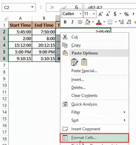Viewport: 136px width, 145px height.
Task: Expand the Filter submenu arrow
Action: pos(124,112)
